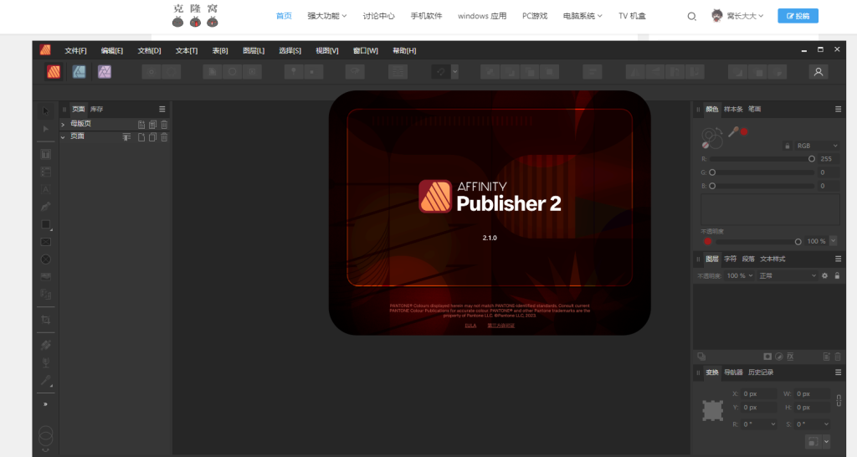Viewport: 857px width, 457px height.
Task: Select the Place Image tool
Action: pos(46,276)
